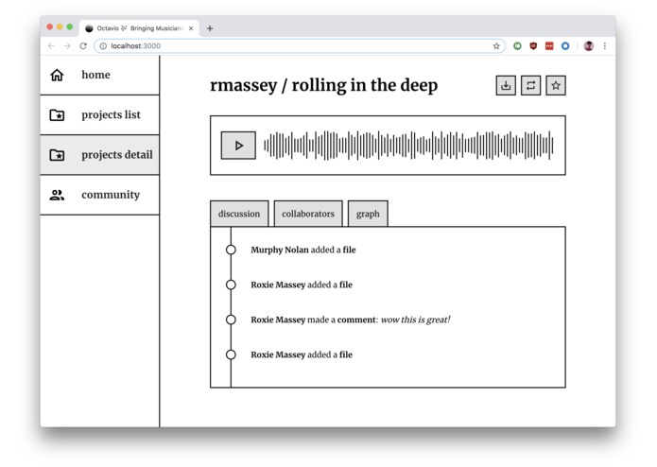Close the Octavio browser tab

click(191, 28)
